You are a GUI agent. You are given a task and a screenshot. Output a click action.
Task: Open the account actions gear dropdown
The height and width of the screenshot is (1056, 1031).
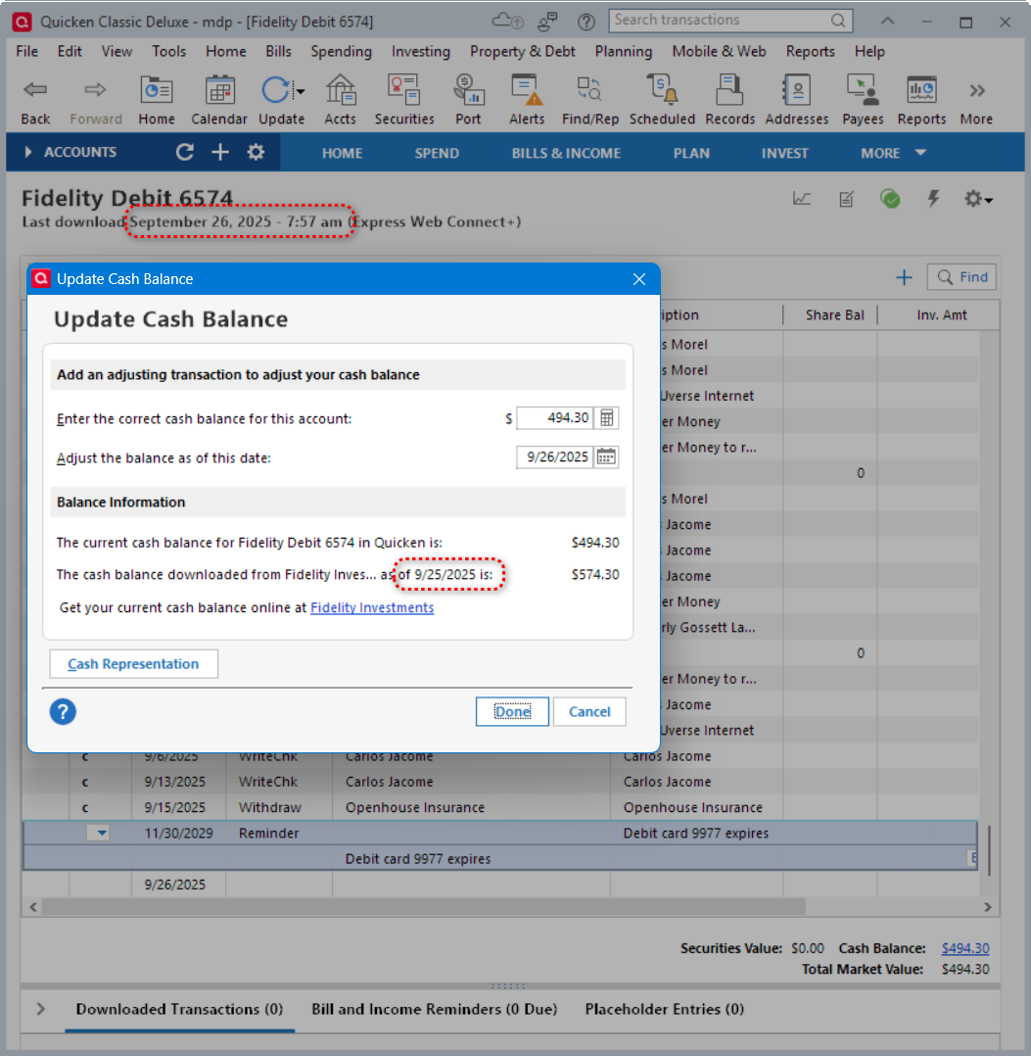(978, 199)
